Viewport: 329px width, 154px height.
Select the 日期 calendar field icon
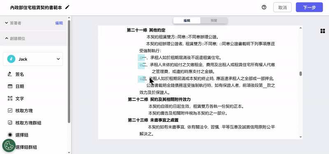(x=10, y=86)
